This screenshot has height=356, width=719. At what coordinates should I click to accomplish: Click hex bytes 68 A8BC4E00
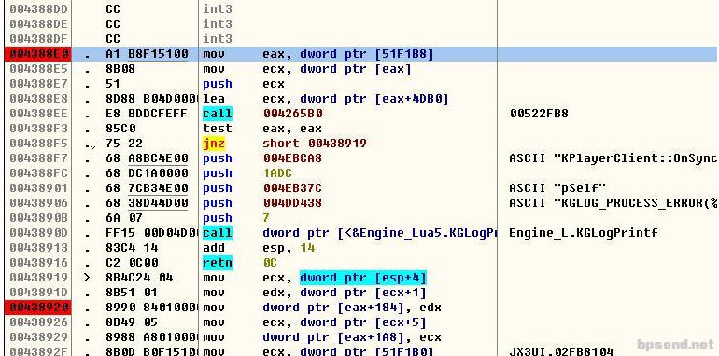pos(147,158)
